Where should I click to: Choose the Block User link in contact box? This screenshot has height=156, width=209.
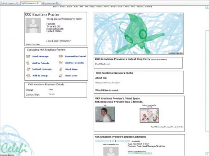click(x=71, y=69)
